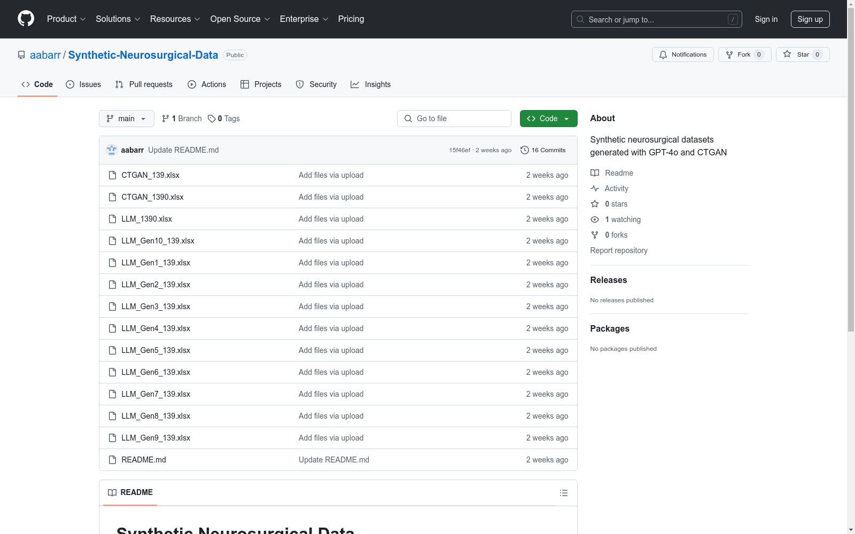855x534 pixels.
Task: Focus the Search or jump to field
Action: [657, 19]
